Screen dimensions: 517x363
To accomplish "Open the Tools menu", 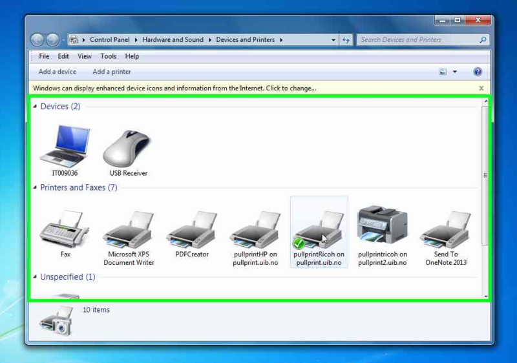I will [x=109, y=56].
